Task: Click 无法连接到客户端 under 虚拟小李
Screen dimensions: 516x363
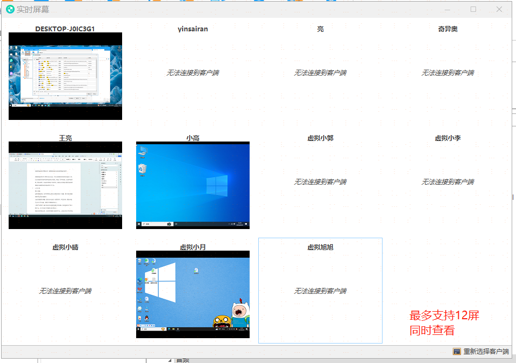Action: (448, 182)
